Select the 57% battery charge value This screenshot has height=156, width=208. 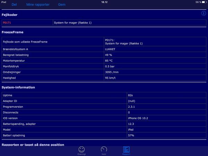point(131,135)
